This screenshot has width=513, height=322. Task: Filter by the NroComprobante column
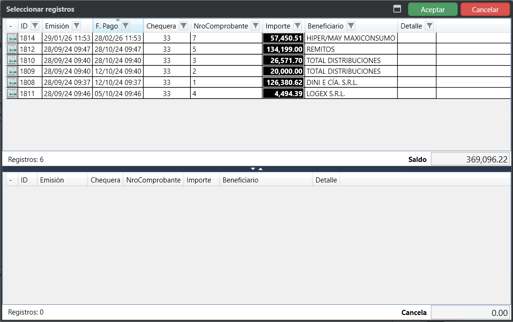tap(255, 26)
